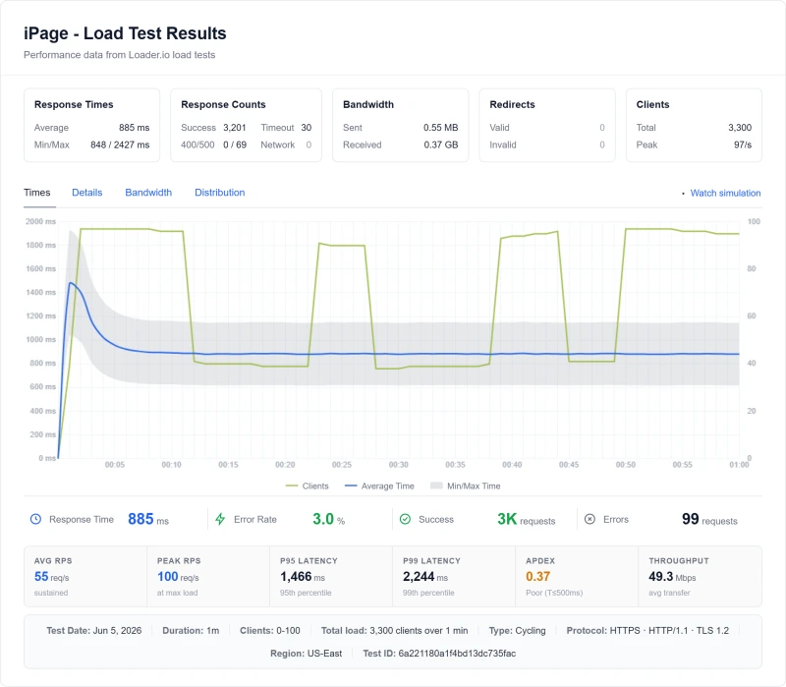786x687 pixels.
Task: Click the 99 requests Errors value
Action: tap(709, 519)
